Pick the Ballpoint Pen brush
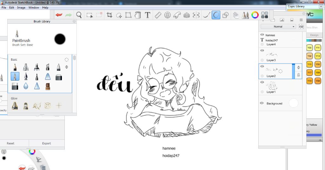This screenshot has height=170, width=325. click(59, 67)
